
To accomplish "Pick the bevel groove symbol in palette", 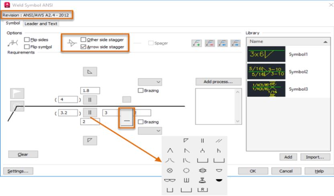I will coord(186,150).
